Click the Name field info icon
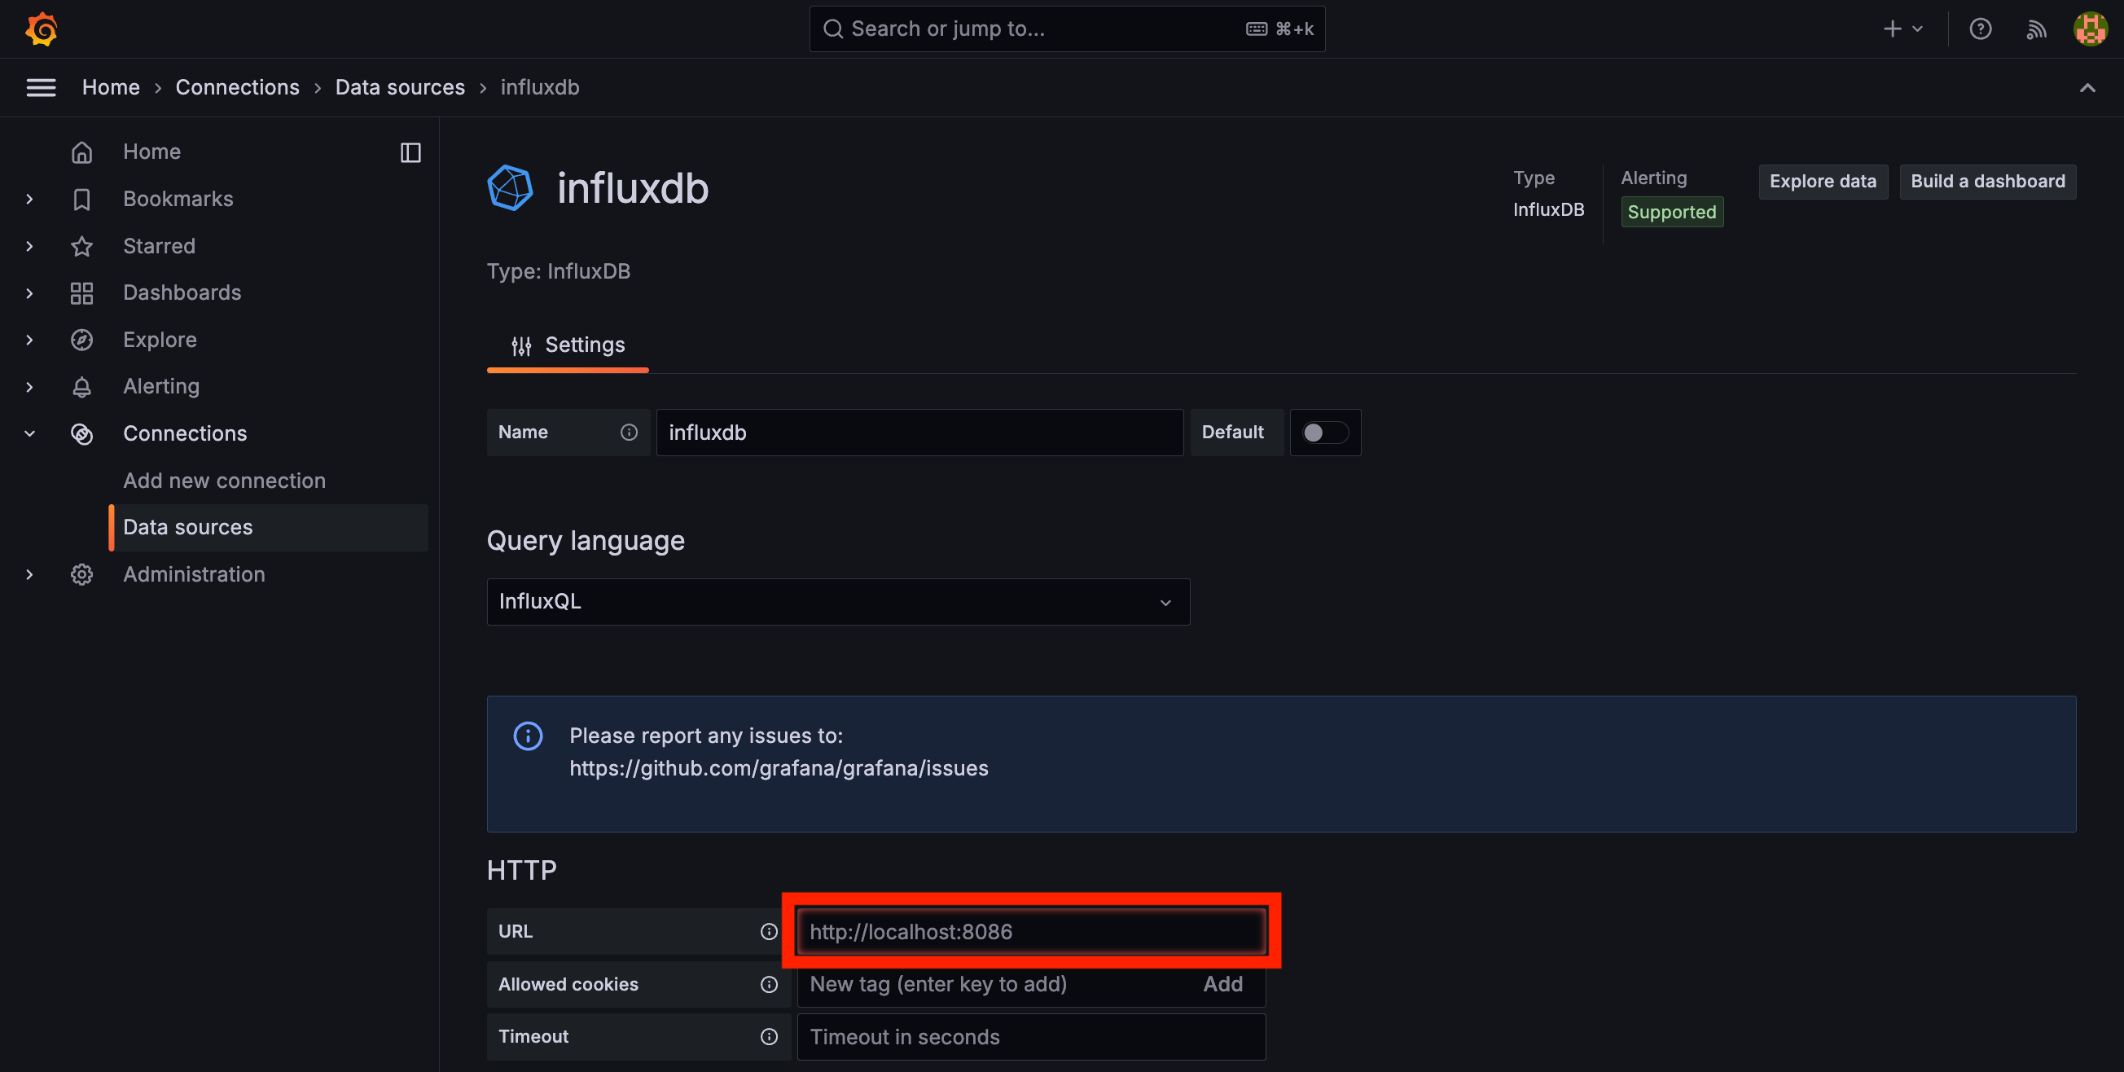The height and width of the screenshot is (1072, 2124). tap(628, 432)
